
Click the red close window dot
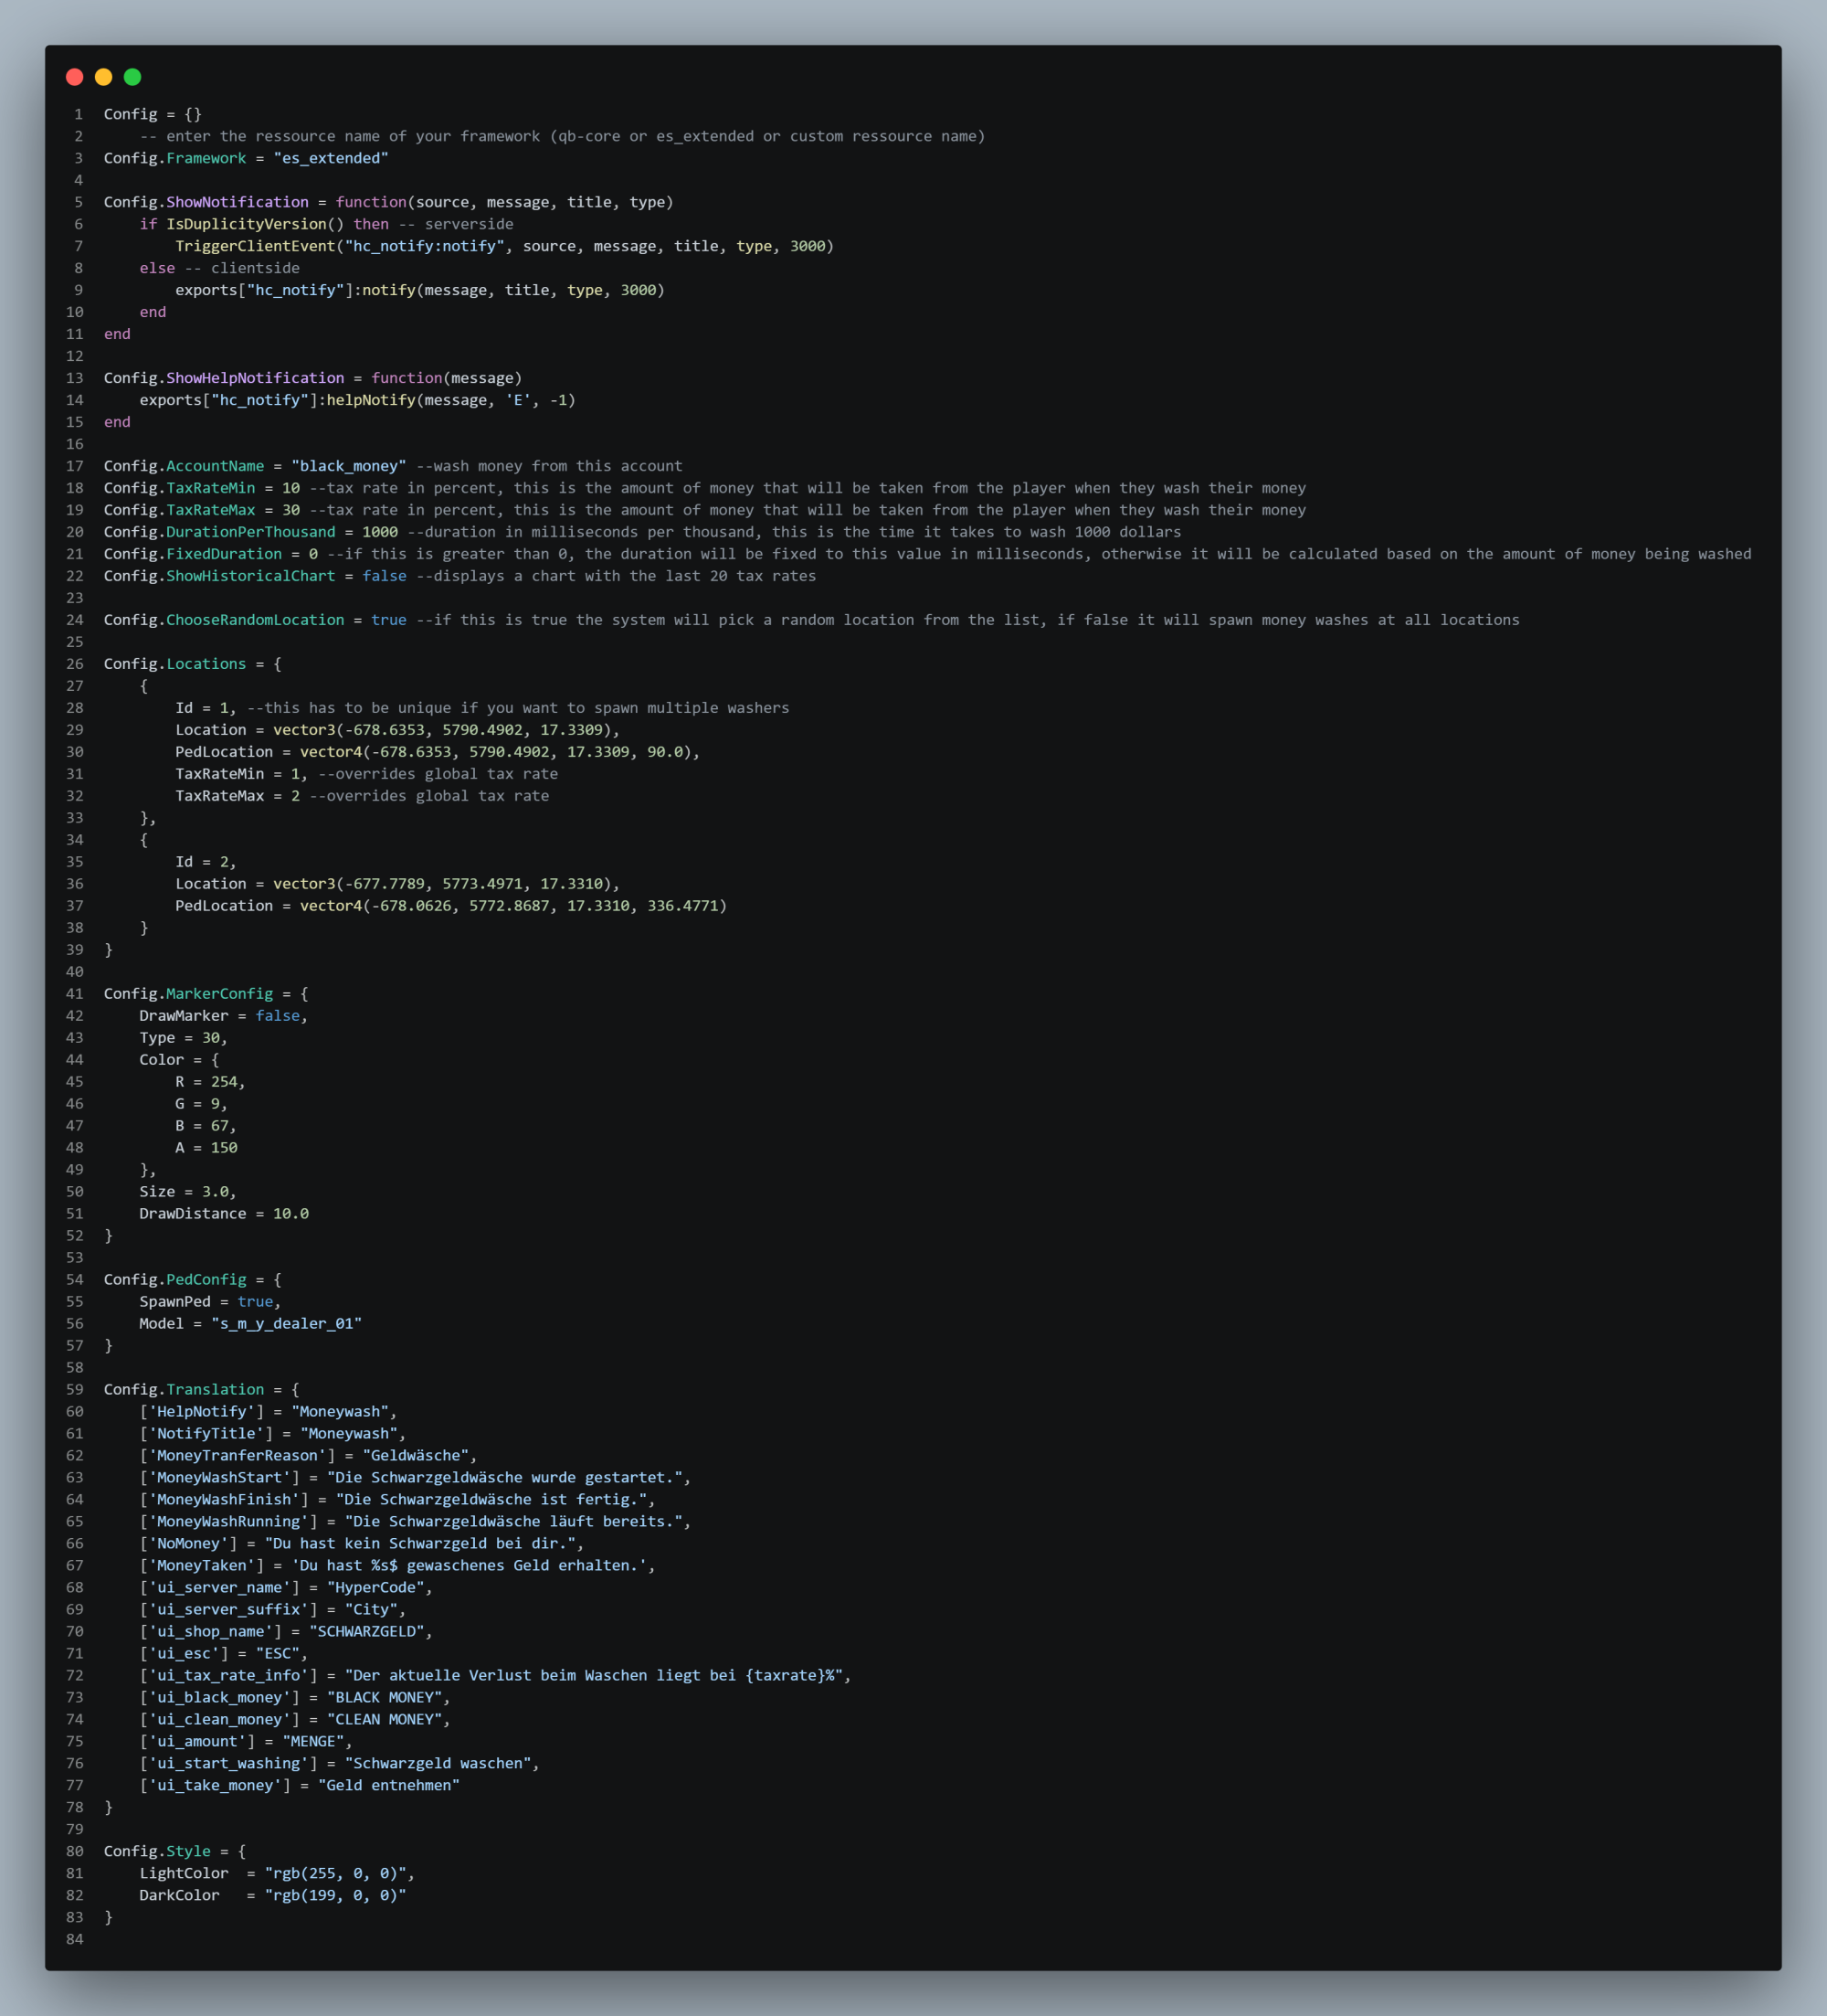pyautogui.click(x=74, y=77)
